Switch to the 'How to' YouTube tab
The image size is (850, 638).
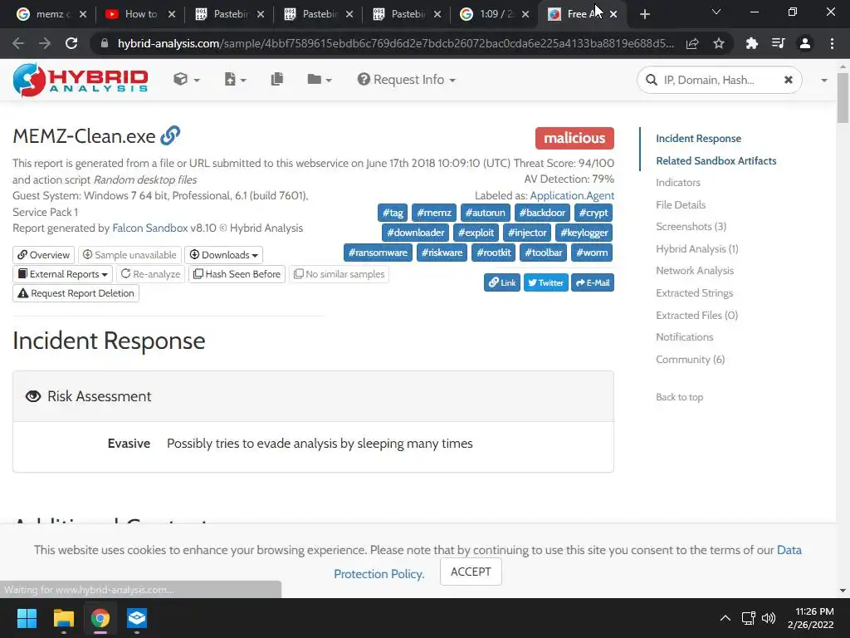(139, 14)
